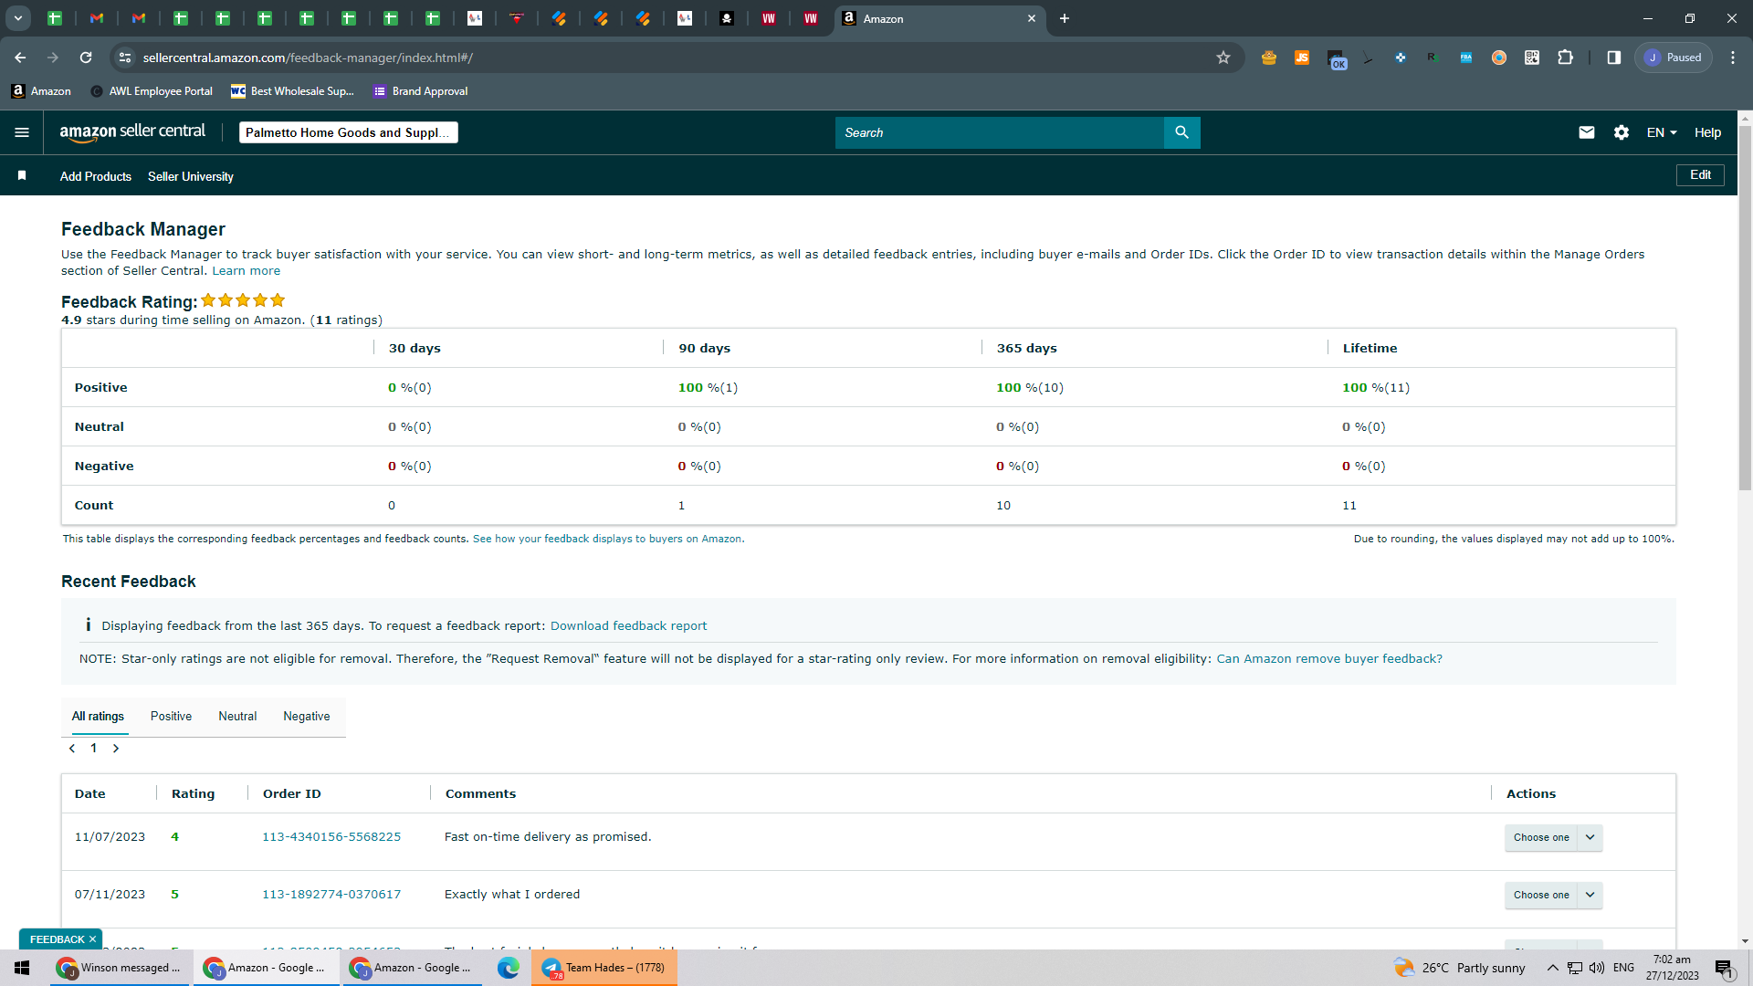Open the QR code extension icon

(1532, 58)
